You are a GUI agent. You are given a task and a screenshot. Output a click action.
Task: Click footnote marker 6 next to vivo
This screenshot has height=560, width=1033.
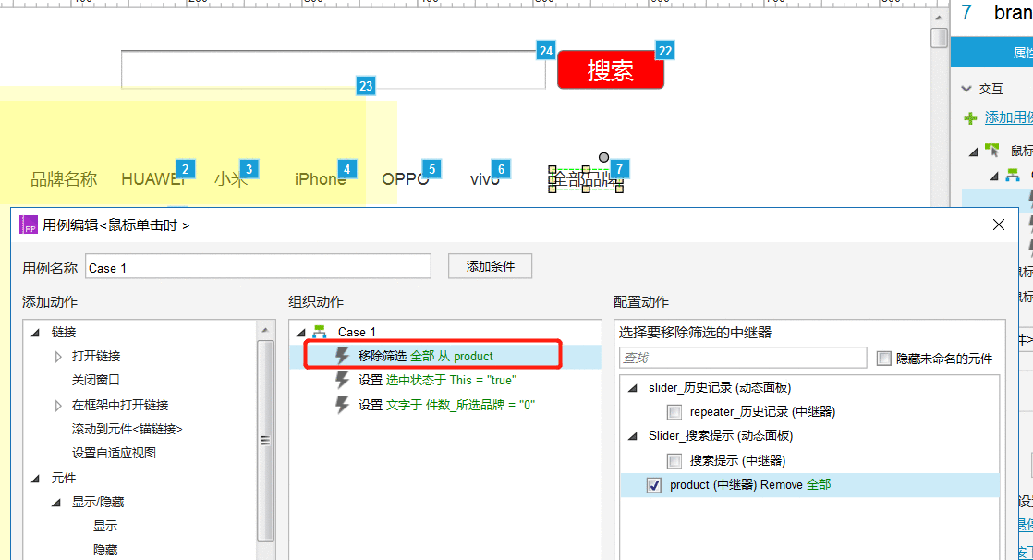(x=501, y=169)
